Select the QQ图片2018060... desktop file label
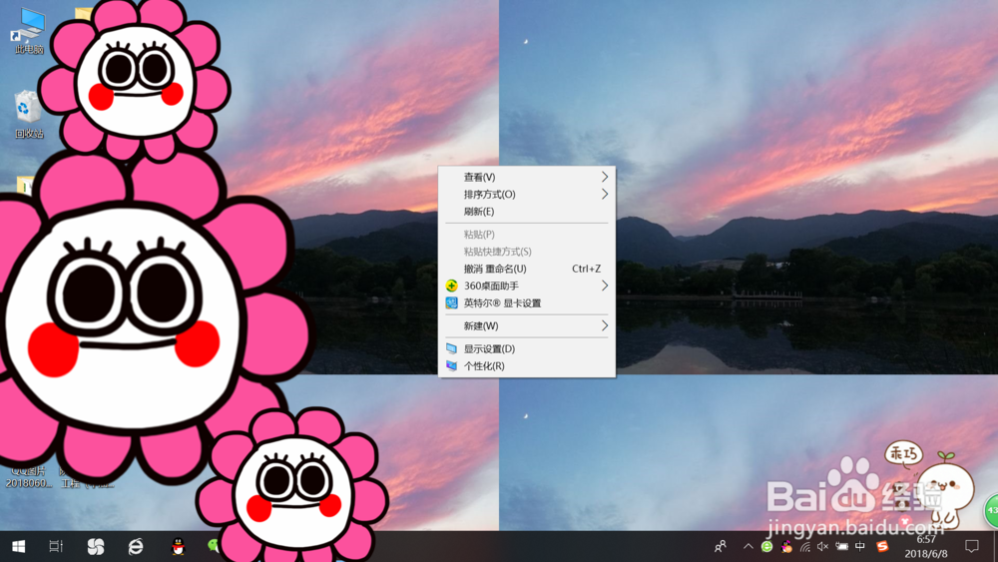Viewport: 998px width, 562px height. pyautogui.click(x=28, y=477)
